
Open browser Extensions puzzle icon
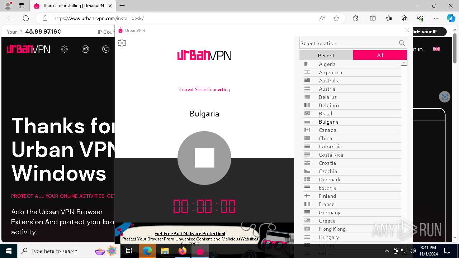pyautogui.click(x=355, y=18)
